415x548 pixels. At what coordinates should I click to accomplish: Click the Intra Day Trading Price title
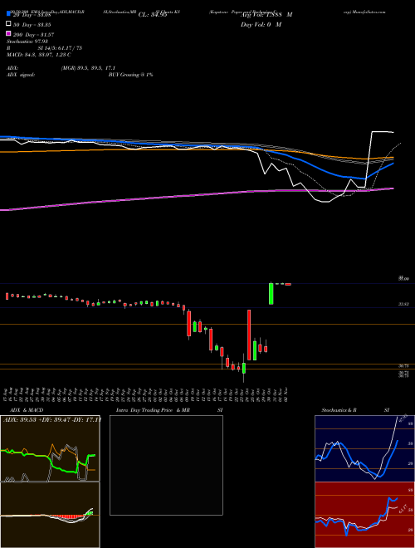[x=169, y=410]
